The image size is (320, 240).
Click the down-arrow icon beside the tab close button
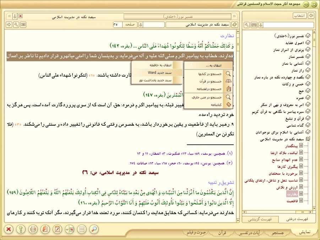(x=15, y=16)
